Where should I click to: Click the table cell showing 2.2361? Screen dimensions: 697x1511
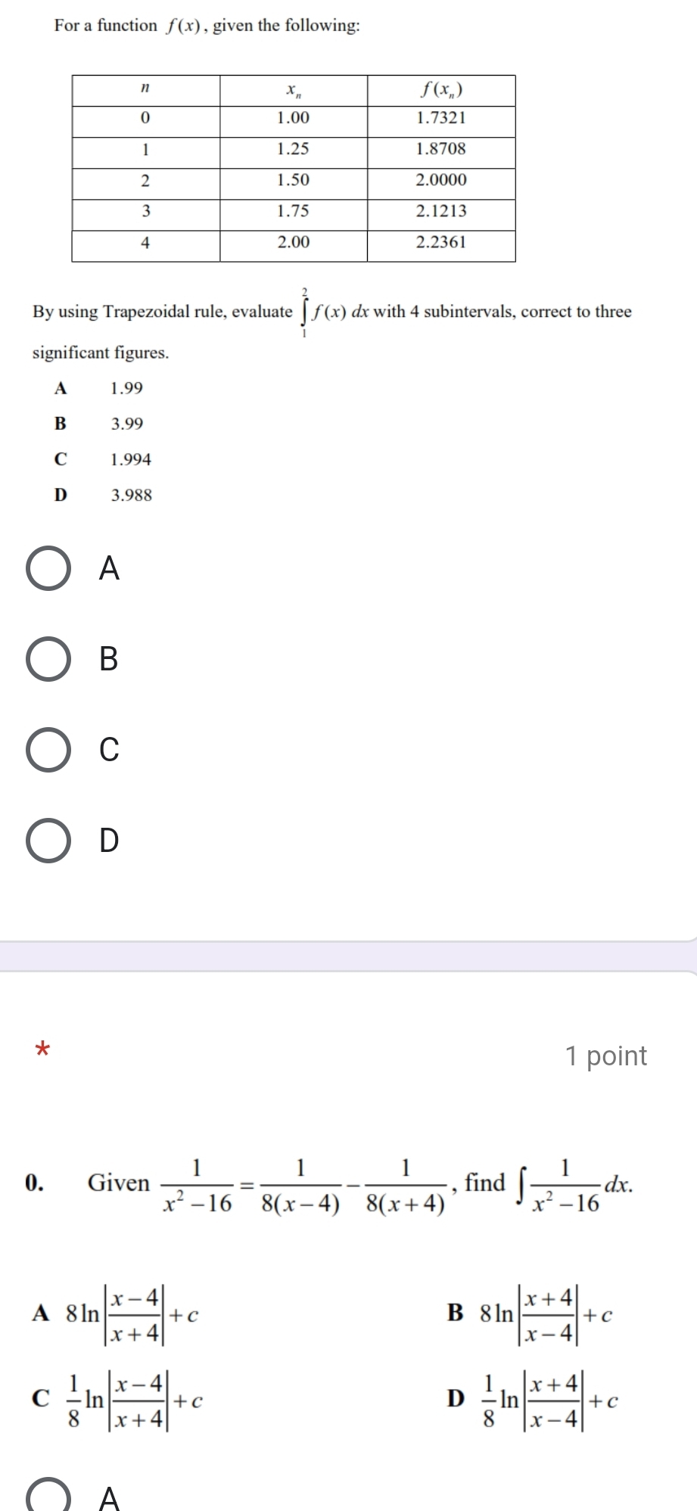pyautogui.click(x=441, y=242)
